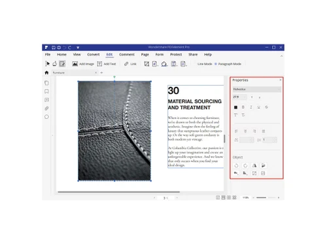The image size is (327, 245).
Task: Rotate object counterclockwise
Action: click(x=236, y=165)
